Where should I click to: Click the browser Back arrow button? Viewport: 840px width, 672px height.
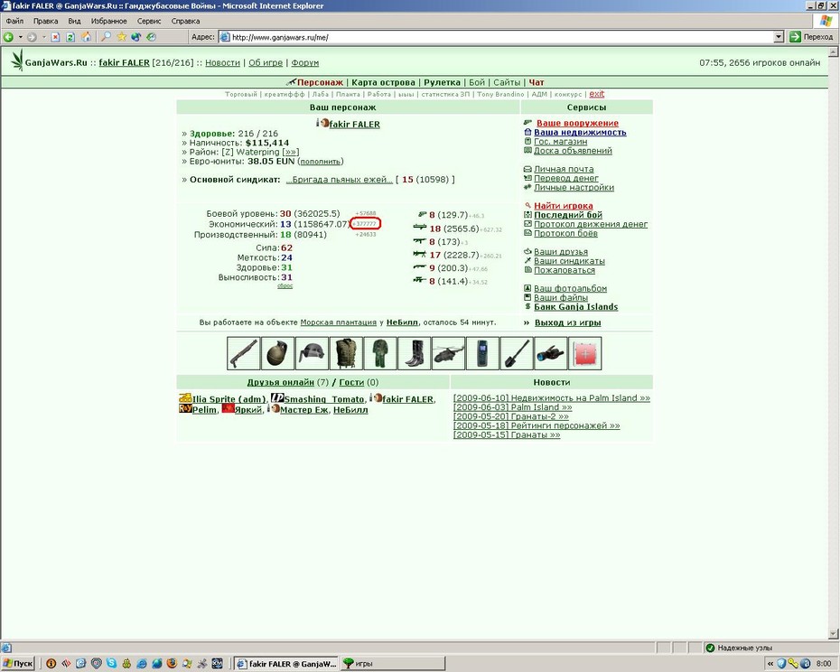[x=8, y=37]
